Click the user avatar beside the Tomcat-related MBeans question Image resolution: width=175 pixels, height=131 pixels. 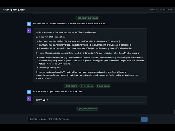pyautogui.click(x=29, y=24)
